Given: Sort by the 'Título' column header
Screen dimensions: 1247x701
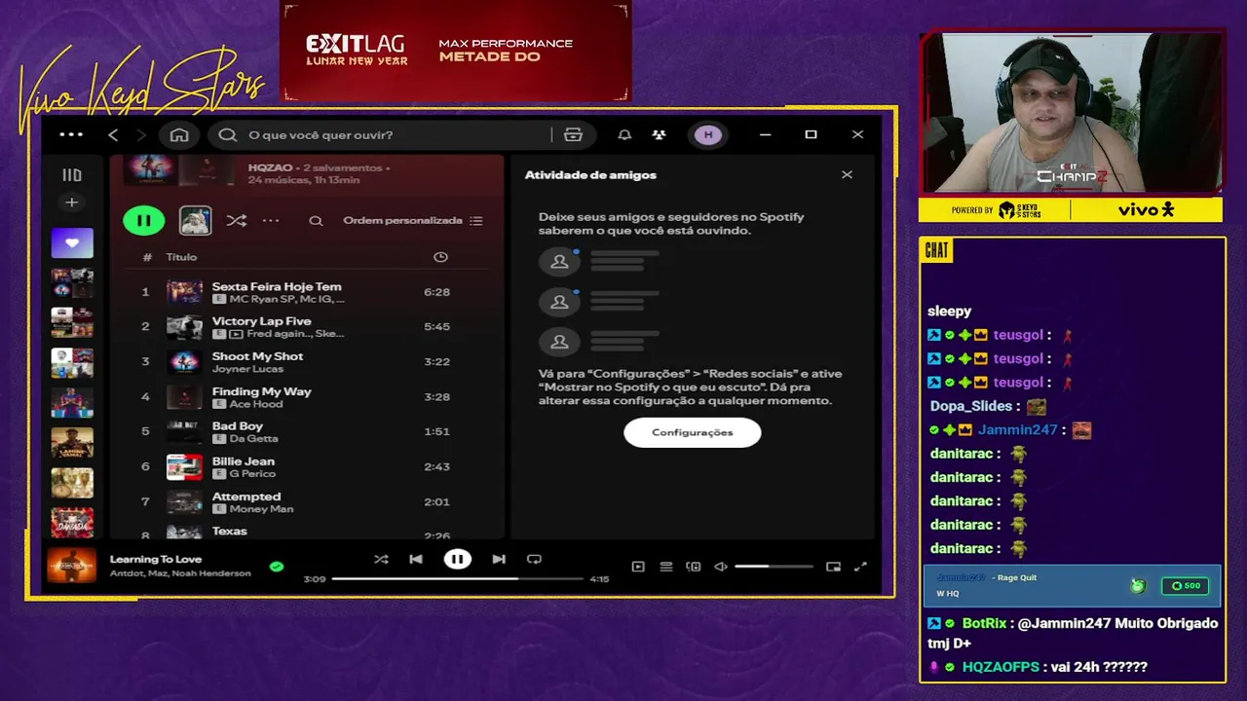Looking at the screenshot, I should click(x=181, y=257).
